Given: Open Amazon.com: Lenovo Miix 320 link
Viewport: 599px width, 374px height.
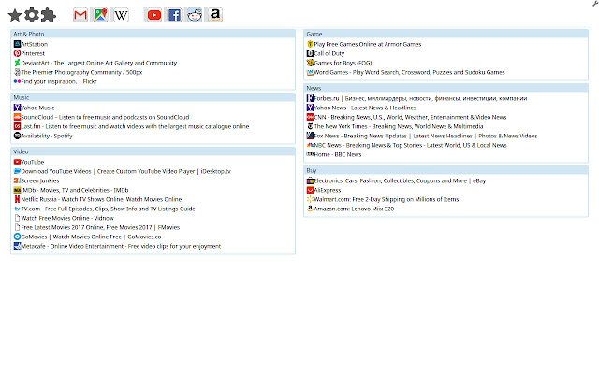Looking at the screenshot, I should point(354,209).
